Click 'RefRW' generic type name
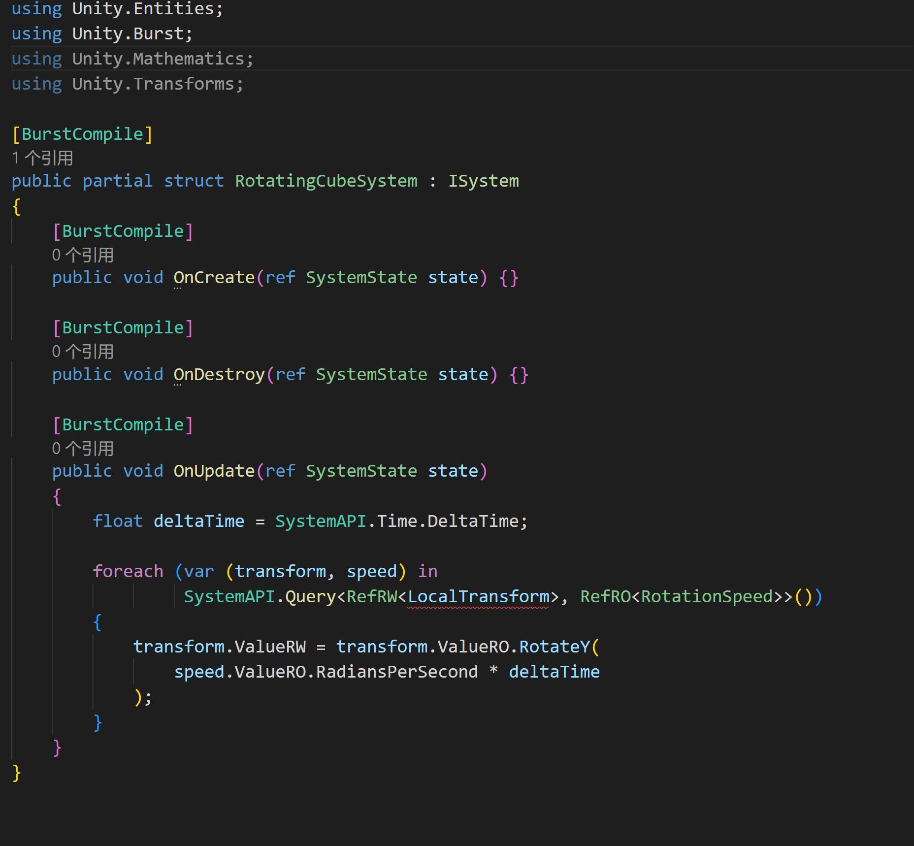 [x=372, y=596]
